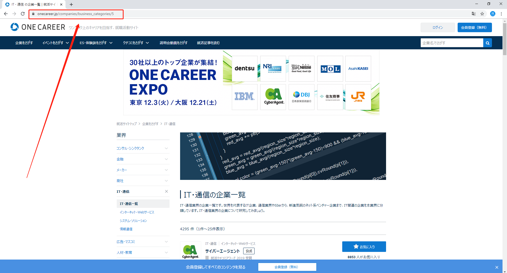Click the お気に入り star button
507x273 pixels.
pyautogui.click(x=364, y=247)
